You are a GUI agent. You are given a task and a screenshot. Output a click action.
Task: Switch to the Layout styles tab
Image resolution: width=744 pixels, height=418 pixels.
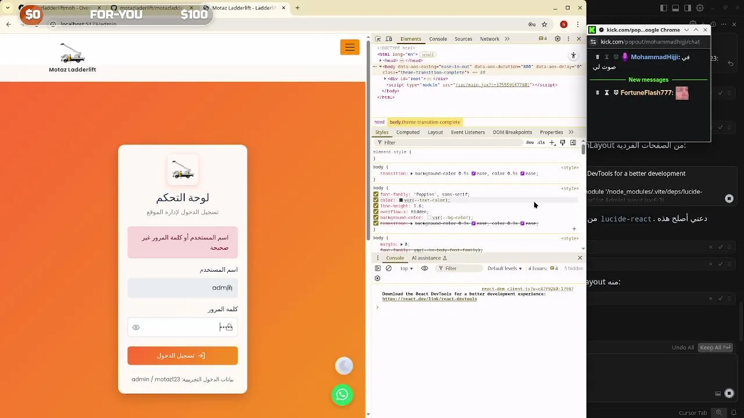coord(435,132)
